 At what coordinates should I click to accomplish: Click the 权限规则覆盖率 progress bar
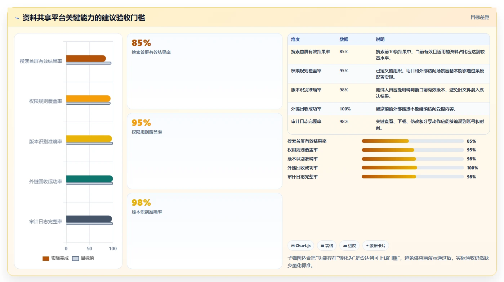click(x=412, y=150)
